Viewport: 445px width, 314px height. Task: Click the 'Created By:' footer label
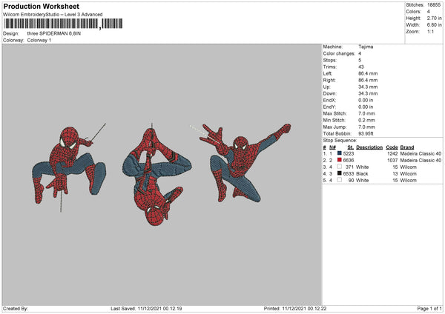click(16, 309)
